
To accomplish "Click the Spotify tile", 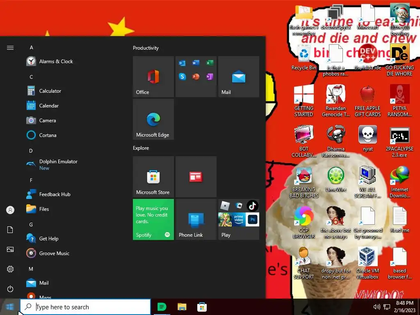I will pos(153,219).
